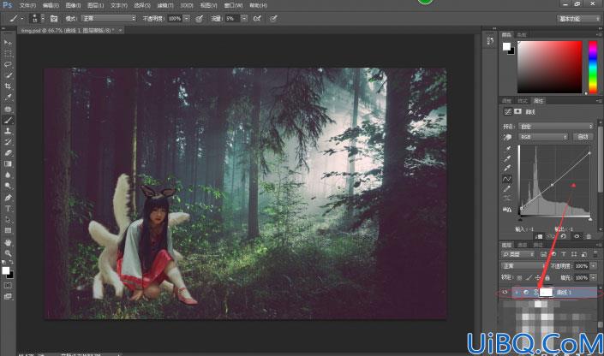Open the opacity slider arrow in options bar
Viewport: 604px width, 356px height.
pyautogui.click(x=187, y=19)
